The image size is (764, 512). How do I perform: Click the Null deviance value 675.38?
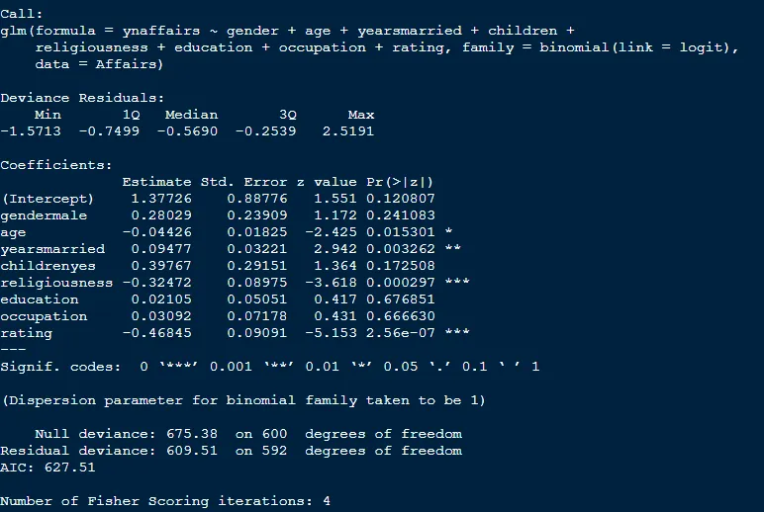(x=201, y=434)
